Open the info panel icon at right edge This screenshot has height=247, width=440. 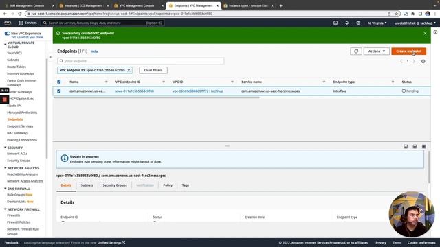point(435,32)
